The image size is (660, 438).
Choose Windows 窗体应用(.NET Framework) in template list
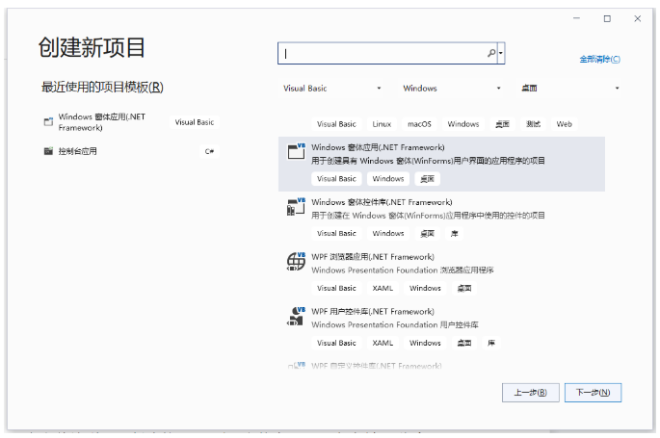pyautogui.click(x=441, y=164)
